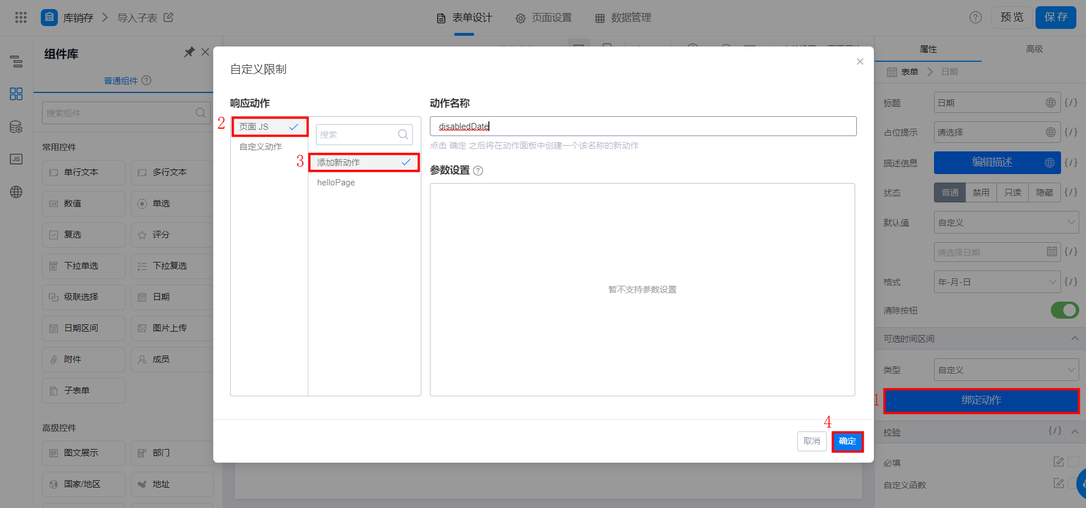Open the data source sidebar icon
The image size is (1086, 508).
[x=16, y=126]
